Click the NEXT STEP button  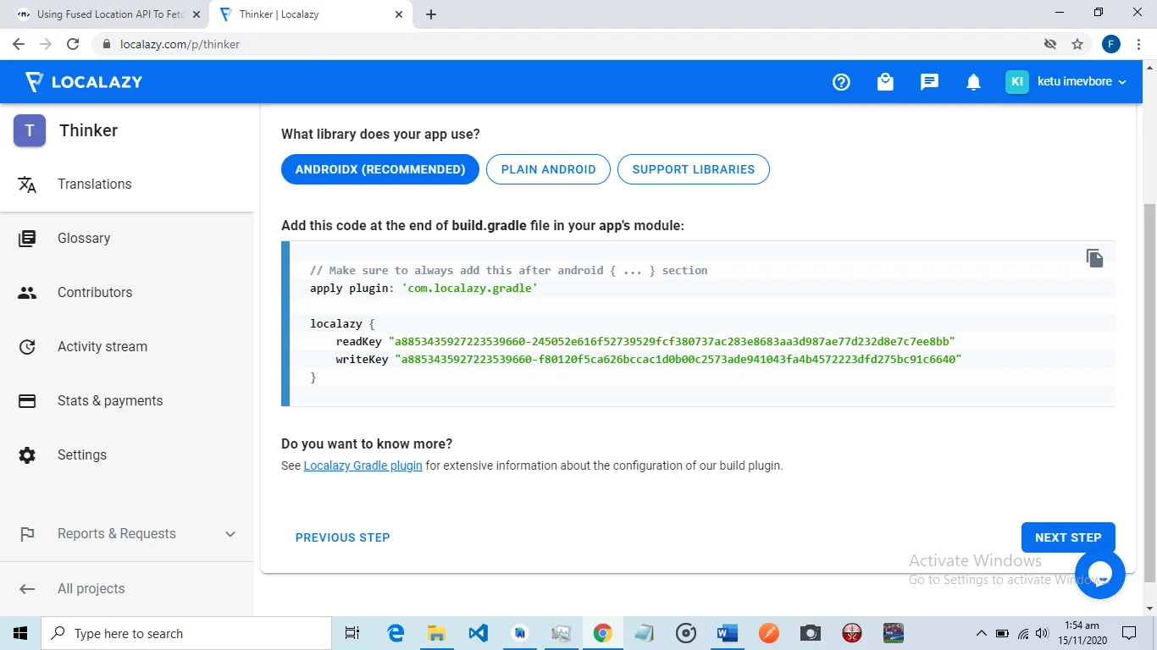(1068, 537)
